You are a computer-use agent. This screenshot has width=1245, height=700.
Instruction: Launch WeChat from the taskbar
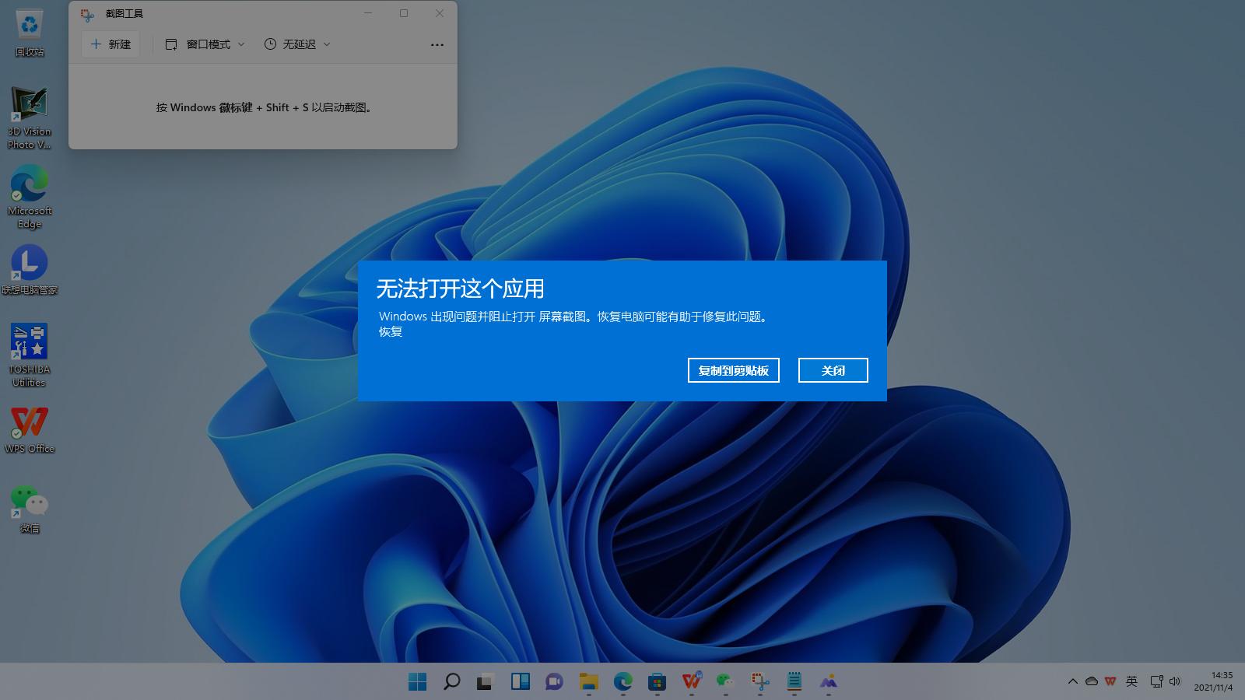pos(724,682)
